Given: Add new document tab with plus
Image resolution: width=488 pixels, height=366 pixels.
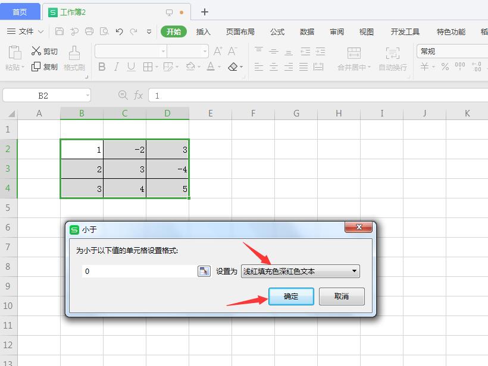Looking at the screenshot, I should [205, 12].
